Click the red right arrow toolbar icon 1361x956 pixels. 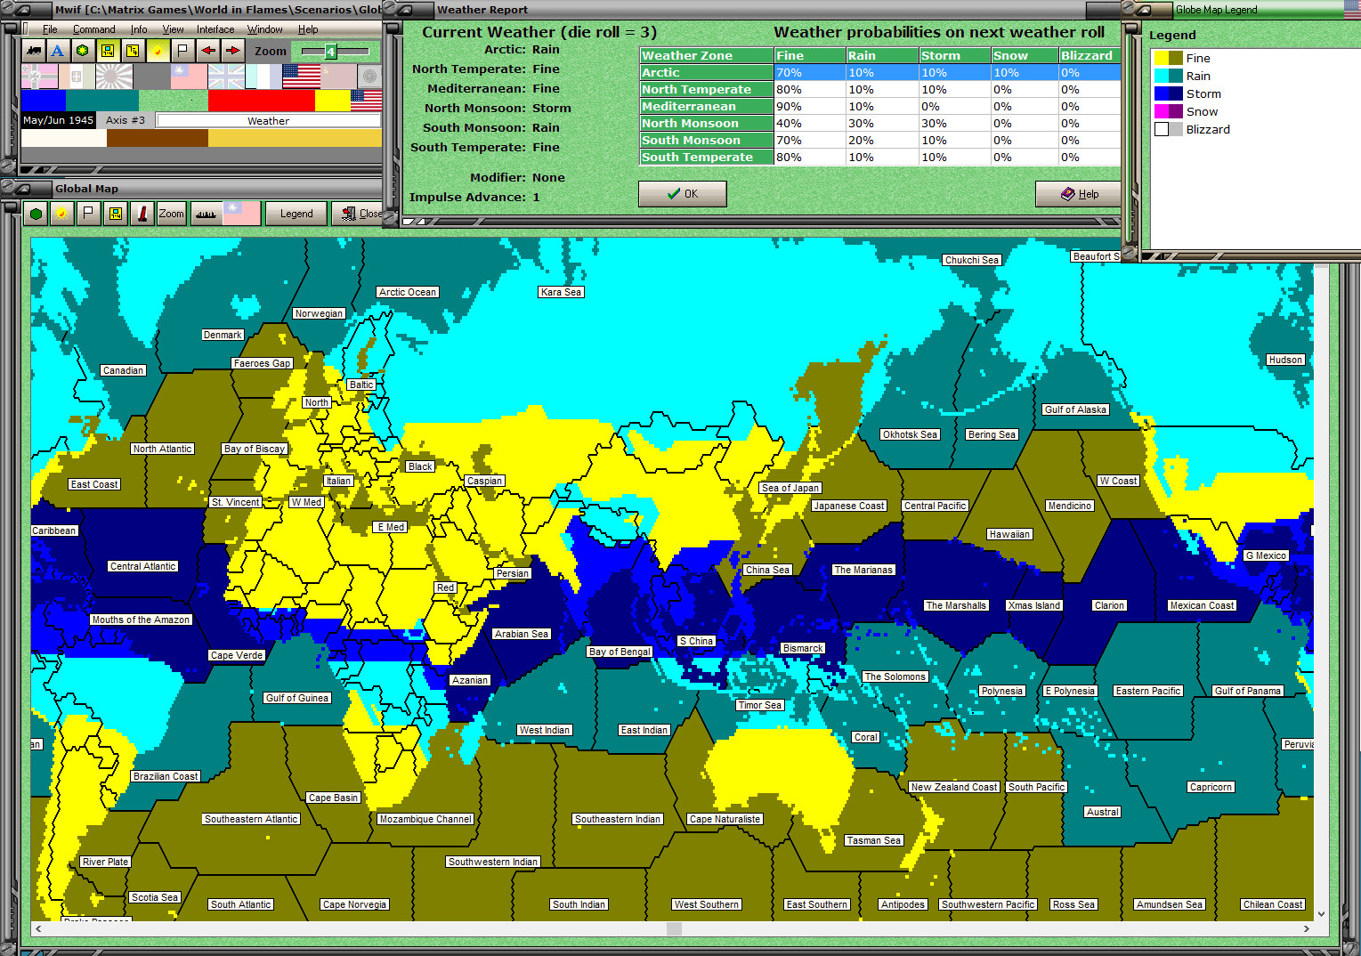232,51
